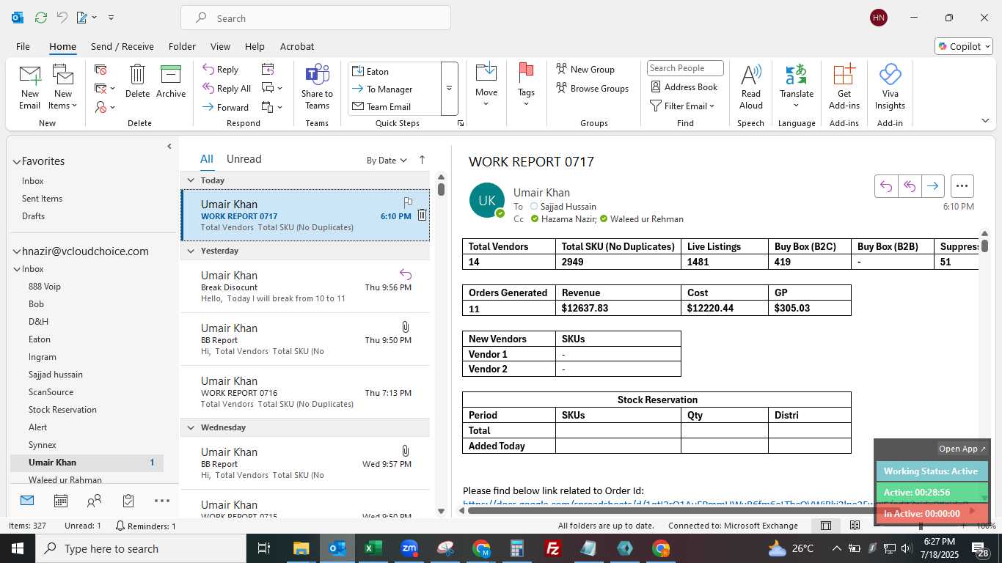
Task: Archive the selected email
Action: click(171, 81)
